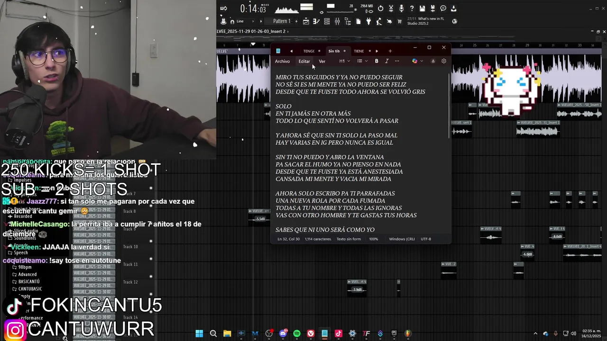This screenshot has height=341, width=607.
Task: Open FL Studio help question mark icon
Action: [x=412, y=9]
